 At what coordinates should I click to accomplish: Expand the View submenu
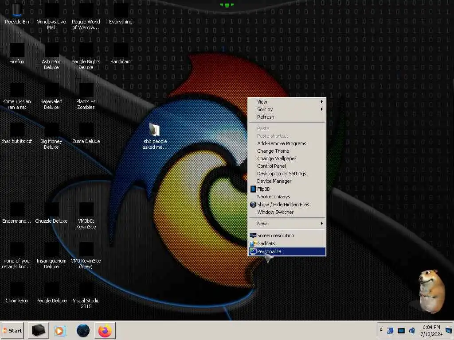tap(287, 102)
